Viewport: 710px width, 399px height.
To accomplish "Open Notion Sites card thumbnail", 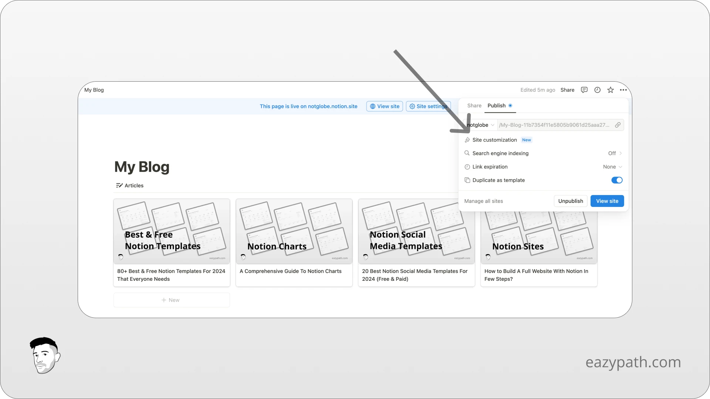I will click(539, 238).
